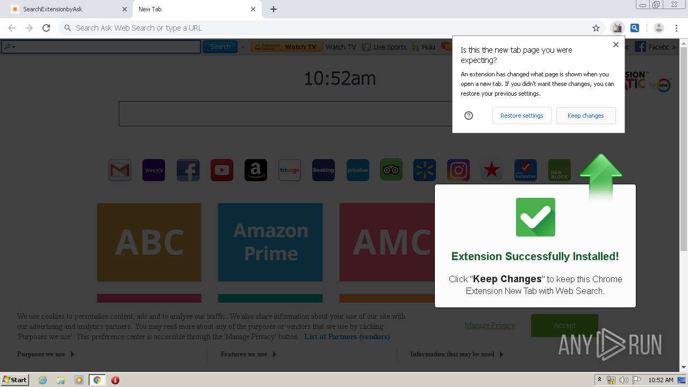Click the help question mark in the popup
The image size is (688, 387).
[x=469, y=116]
